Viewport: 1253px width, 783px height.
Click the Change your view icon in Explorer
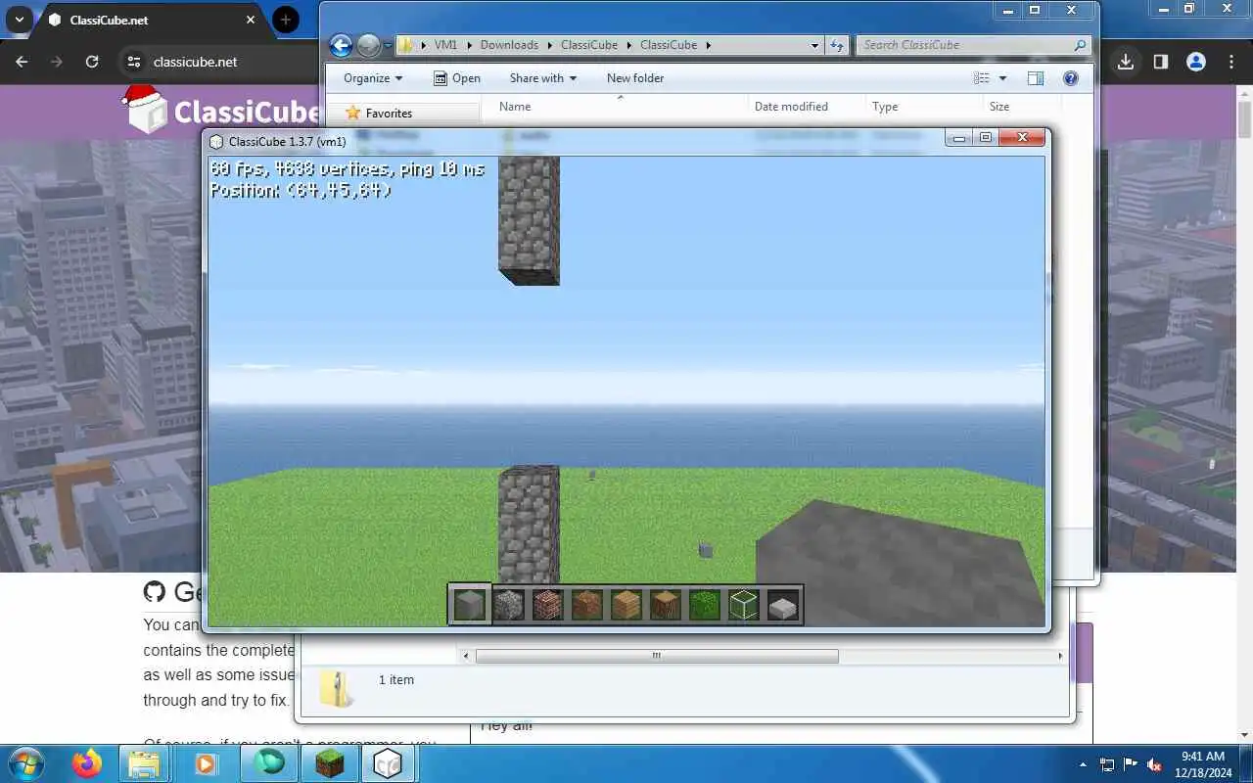point(982,78)
